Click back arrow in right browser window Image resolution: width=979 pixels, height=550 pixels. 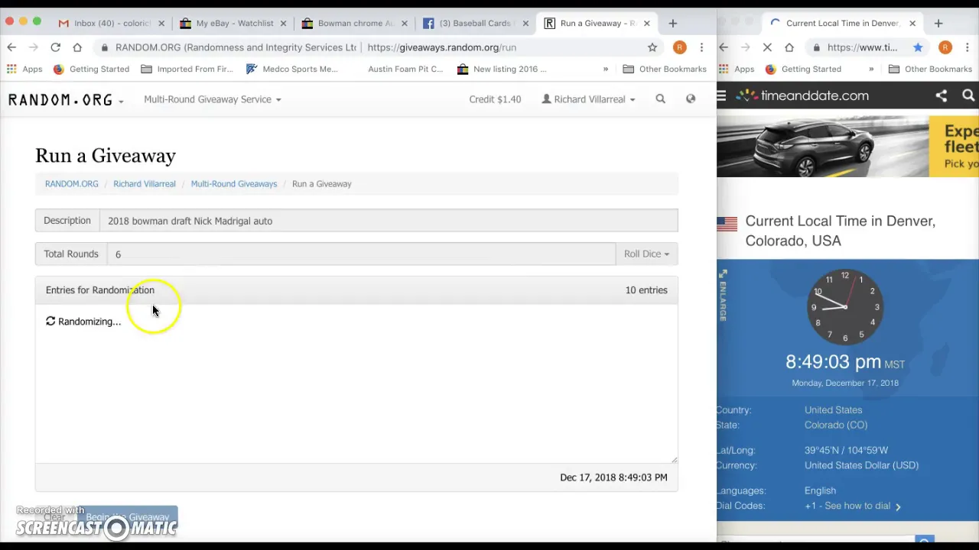[724, 47]
